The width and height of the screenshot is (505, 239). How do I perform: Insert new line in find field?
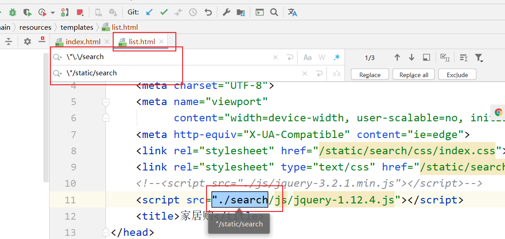tap(290, 57)
